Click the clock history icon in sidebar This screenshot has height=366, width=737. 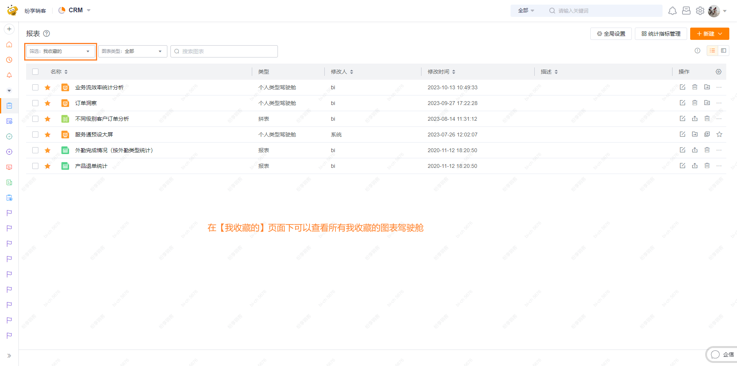(x=9, y=60)
